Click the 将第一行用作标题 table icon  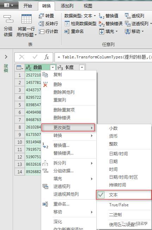click(x=26, y=19)
